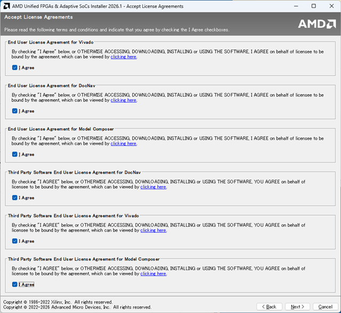
Task: Go to the next installer step
Action: point(297,307)
